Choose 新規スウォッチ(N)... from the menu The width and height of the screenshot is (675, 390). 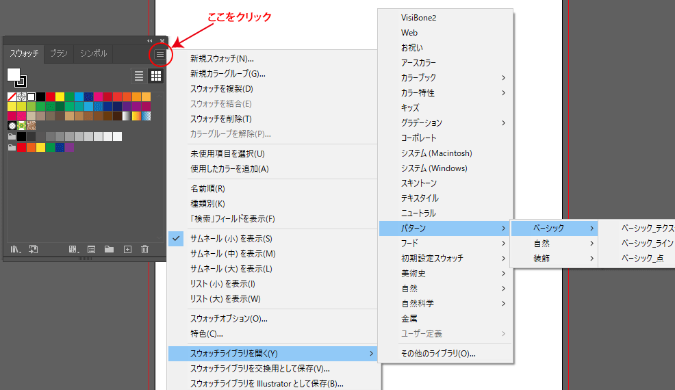[x=222, y=59]
